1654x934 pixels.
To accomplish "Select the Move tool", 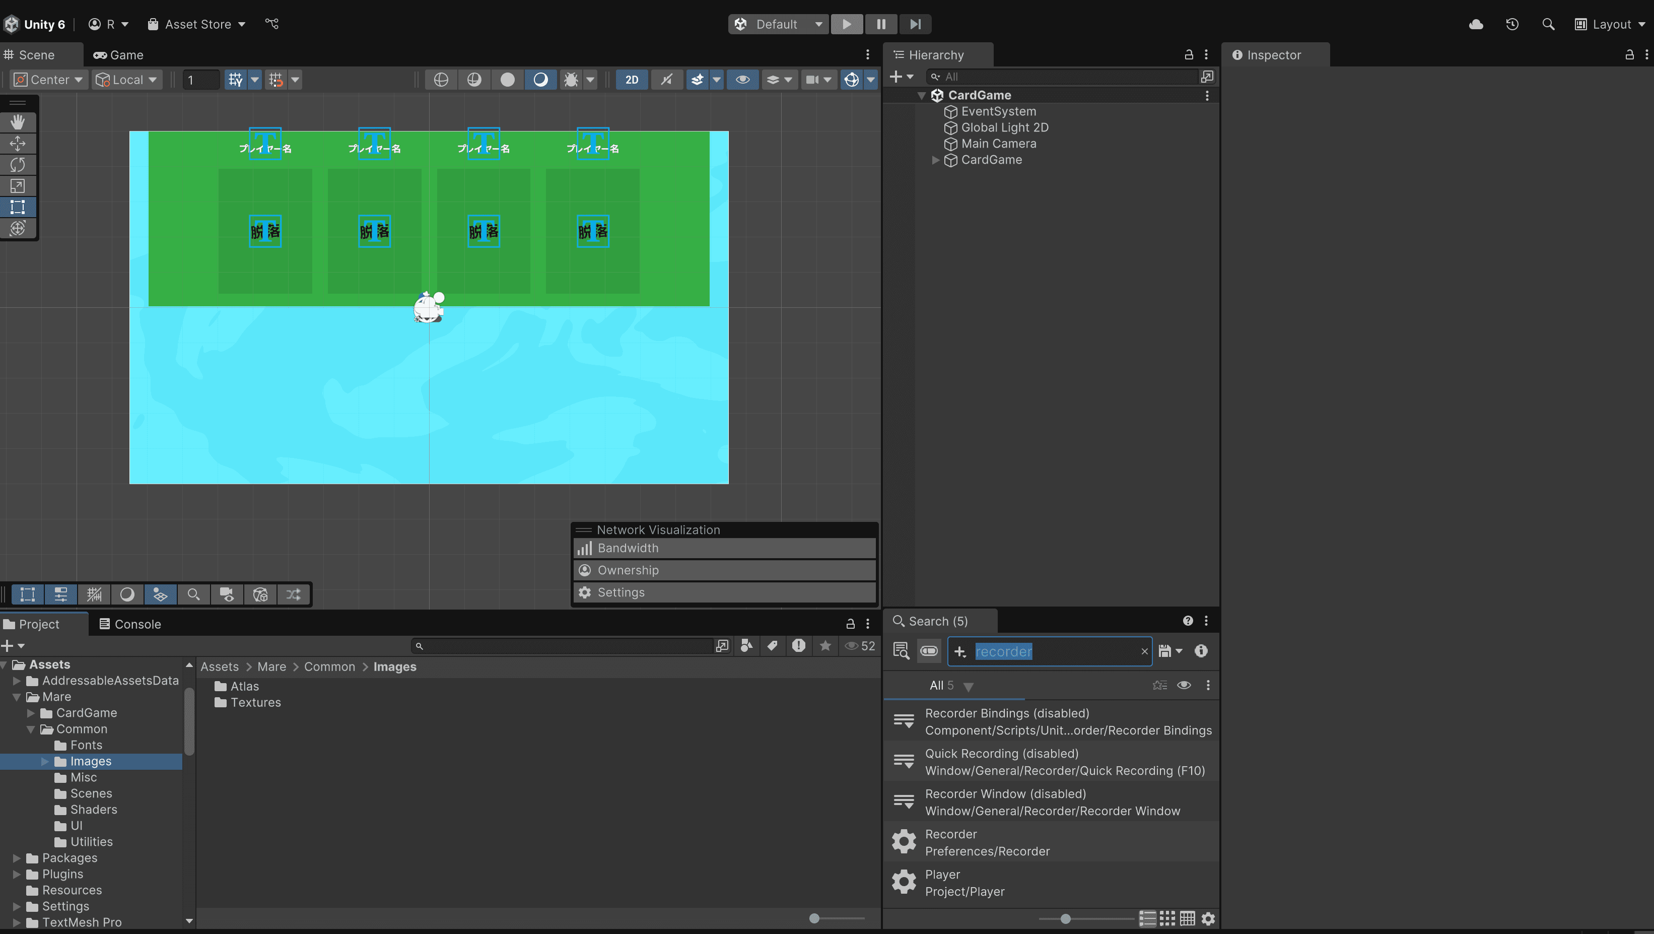I will click(x=17, y=143).
